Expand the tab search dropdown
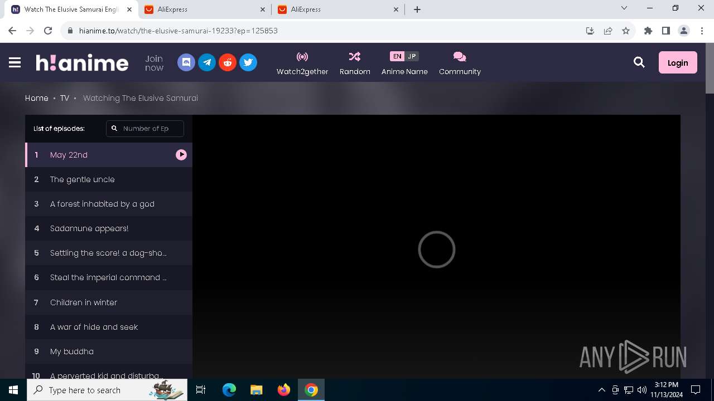The height and width of the screenshot is (401, 714). 624,8
